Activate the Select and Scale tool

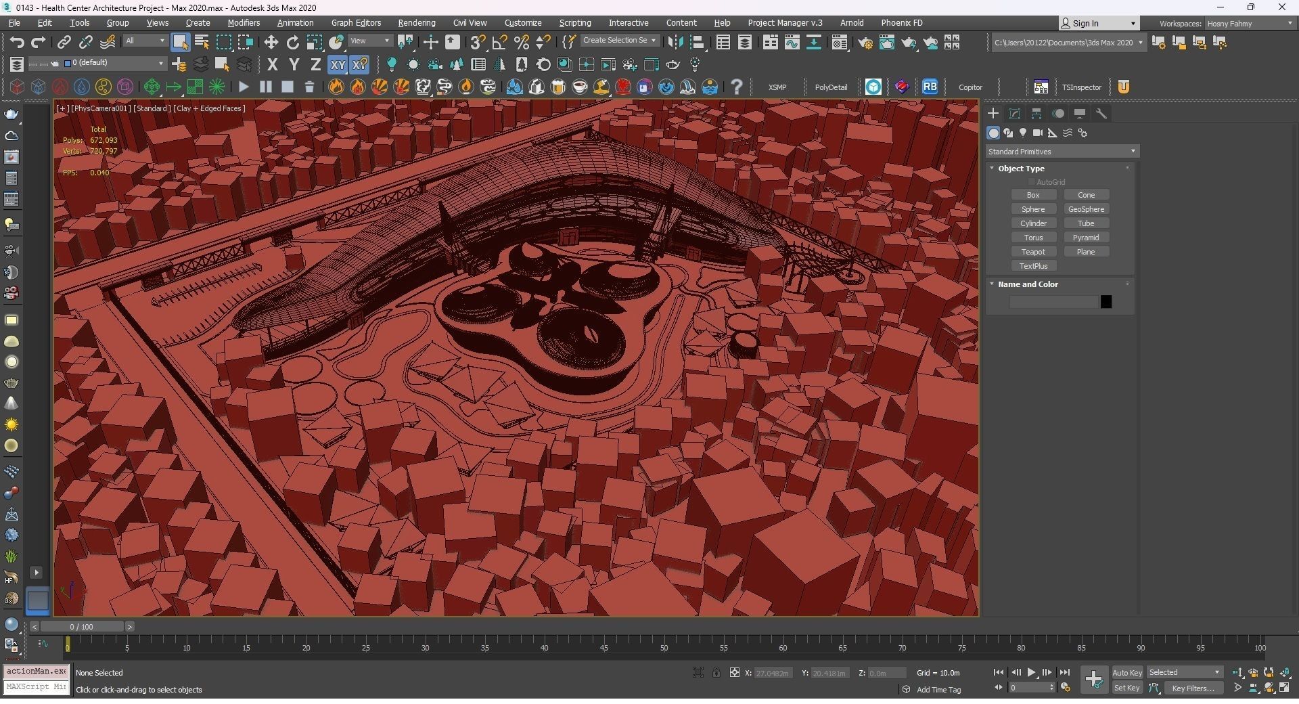[x=315, y=42]
